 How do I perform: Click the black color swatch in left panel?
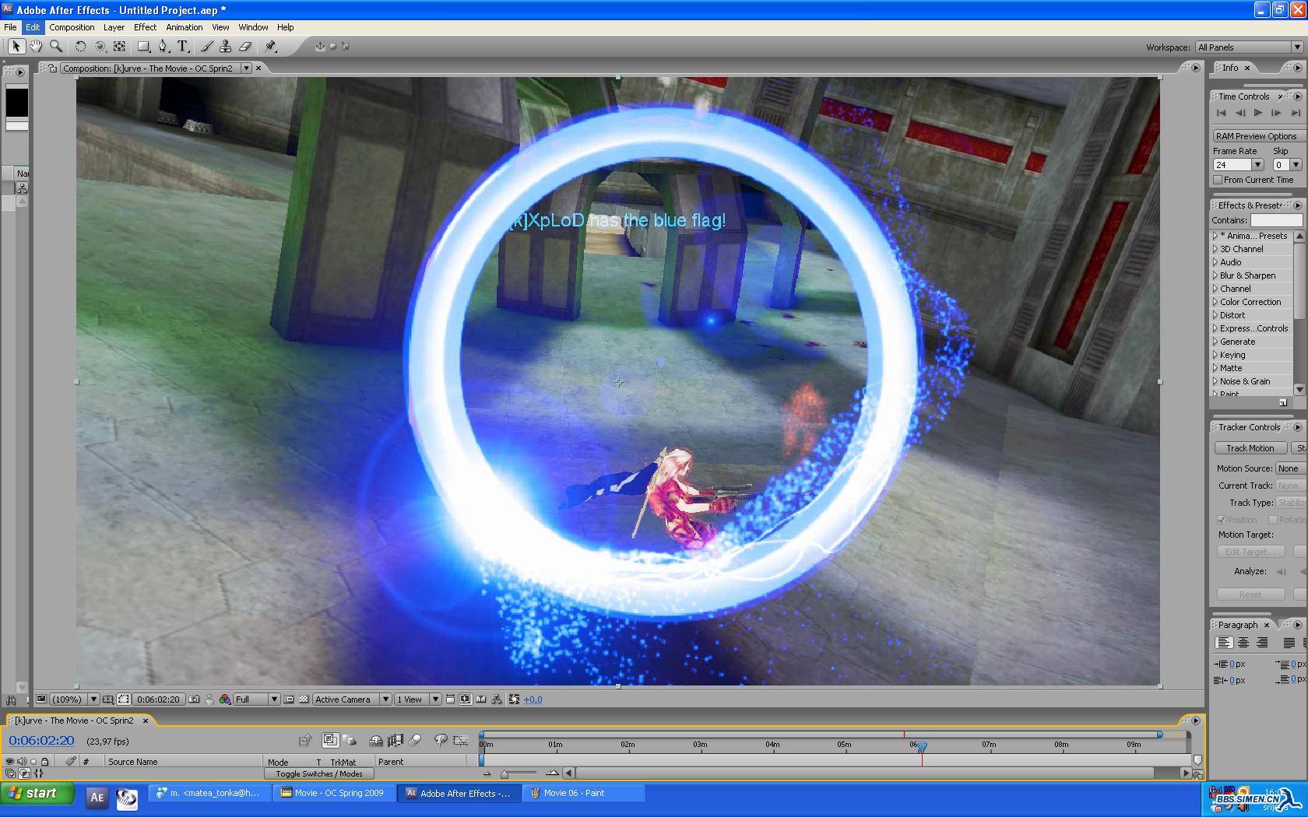pyautogui.click(x=17, y=103)
